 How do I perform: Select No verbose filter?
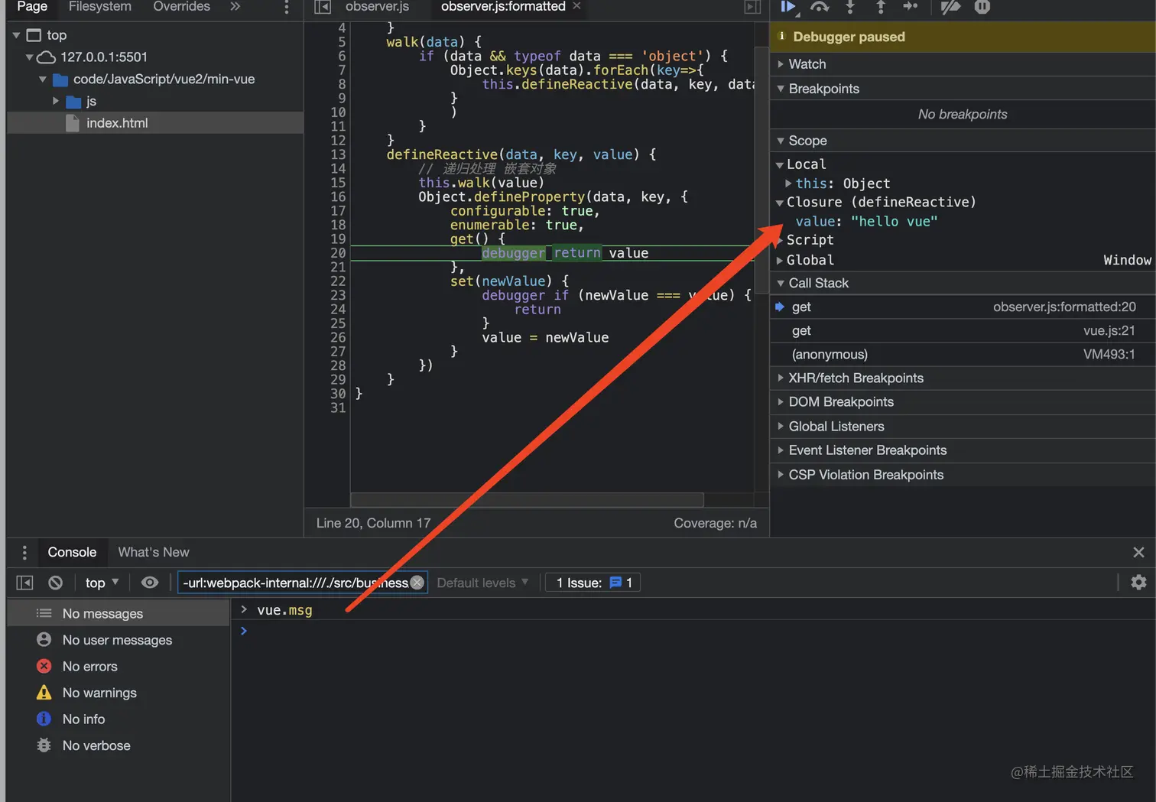pyautogui.click(x=119, y=745)
